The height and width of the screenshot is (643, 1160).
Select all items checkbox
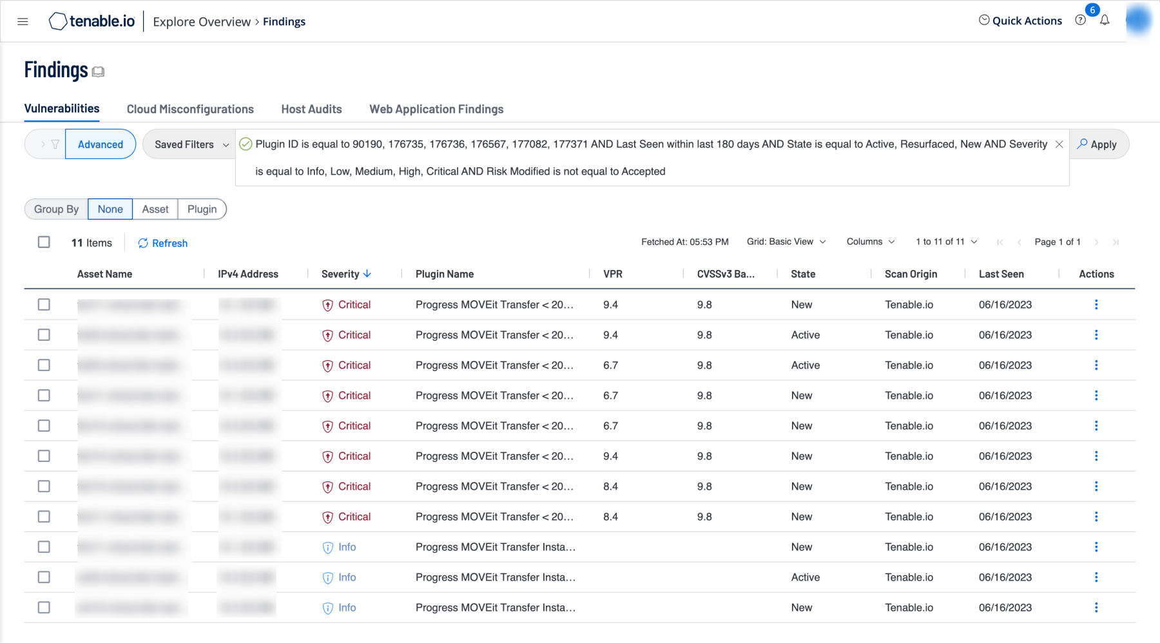click(x=44, y=242)
